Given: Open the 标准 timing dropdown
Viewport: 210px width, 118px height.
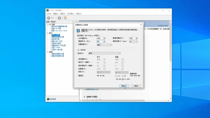Looking at the screenshot, I should pos(104,53).
